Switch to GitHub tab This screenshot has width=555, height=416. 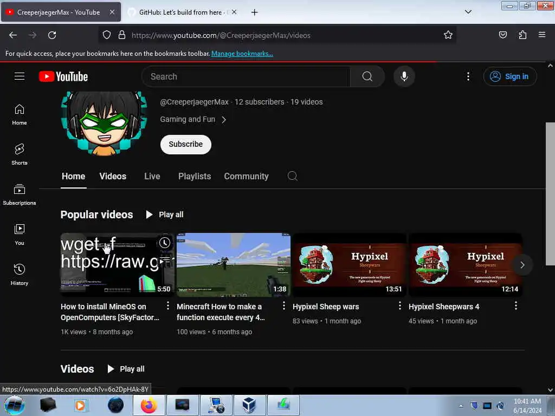(182, 12)
